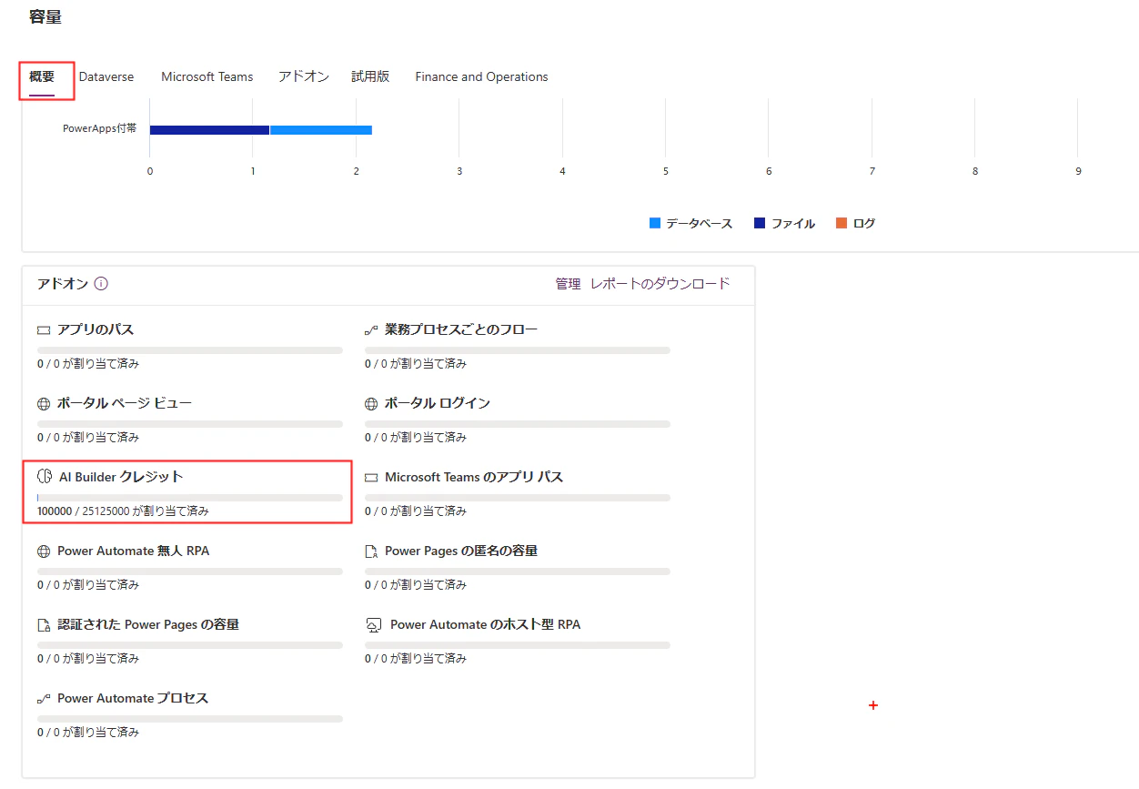Click the ログ legend color swatch
Image resolution: width=1139 pixels, height=789 pixels.
[842, 223]
